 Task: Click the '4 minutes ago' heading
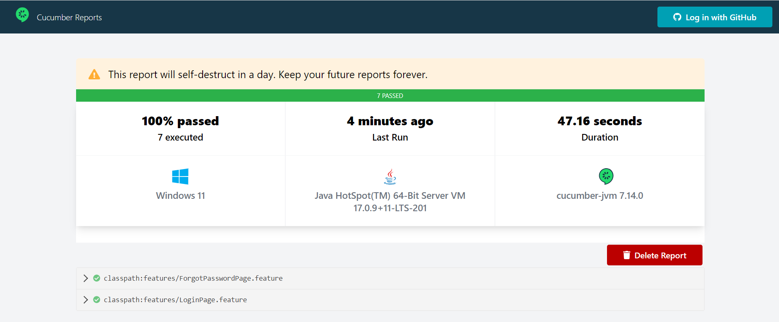(x=390, y=121)
